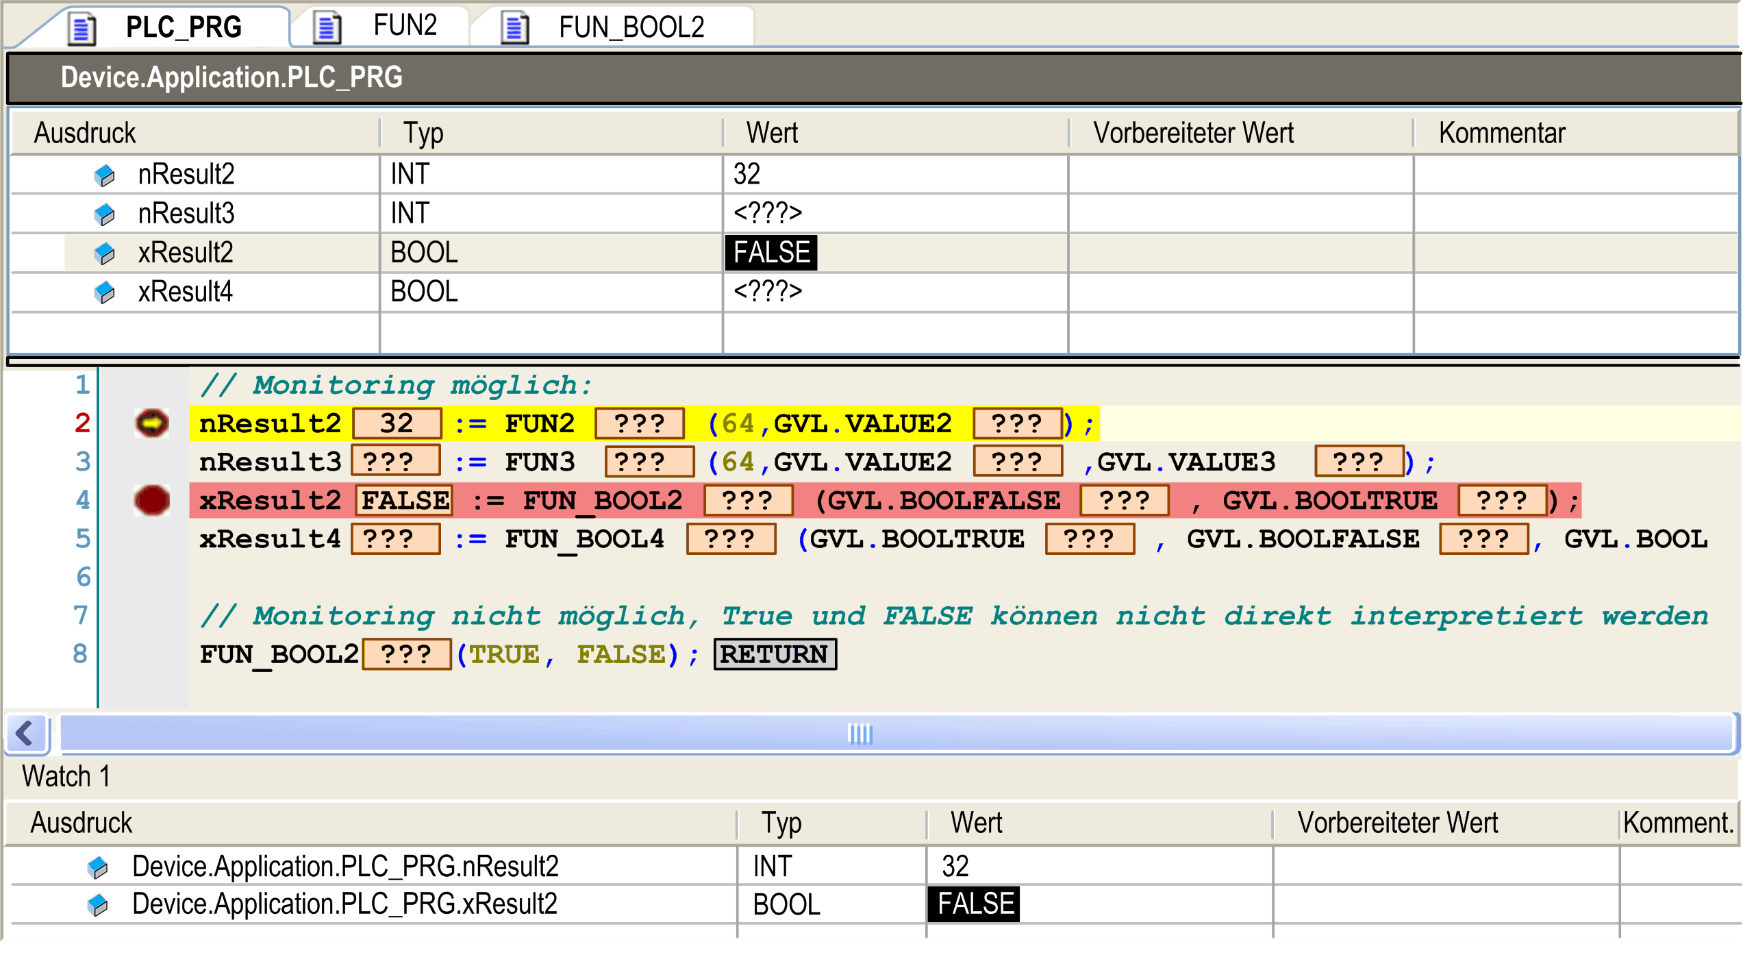Click the current-position breakpoint icon on line 2
The image size is (1743, 970).
pos(151,423)
